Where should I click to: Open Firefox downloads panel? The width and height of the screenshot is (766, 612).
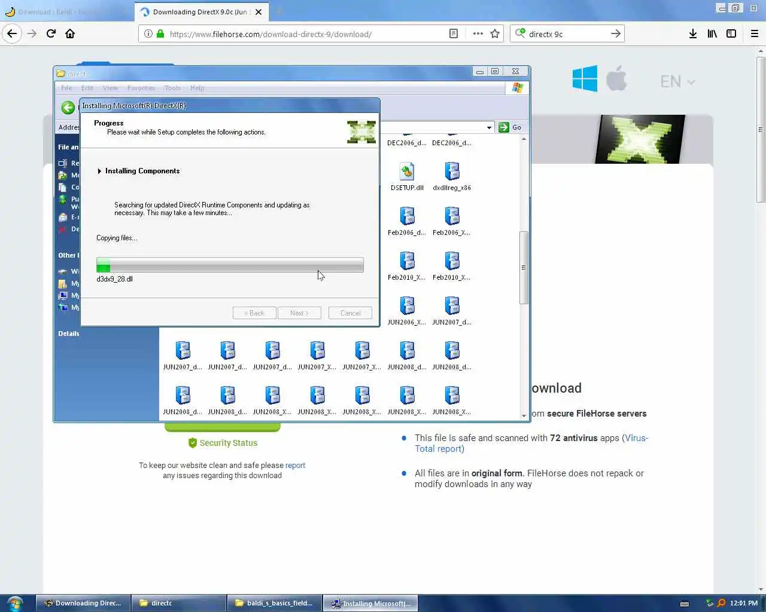[x=693, y=33]
